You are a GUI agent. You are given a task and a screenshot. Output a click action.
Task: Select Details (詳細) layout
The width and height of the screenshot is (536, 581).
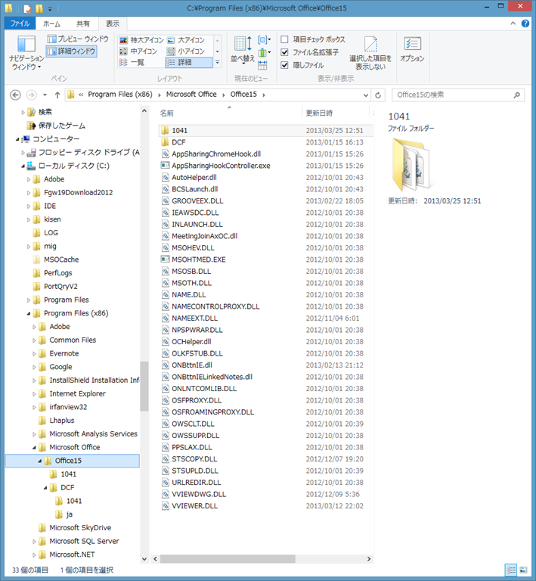(189, 62)
